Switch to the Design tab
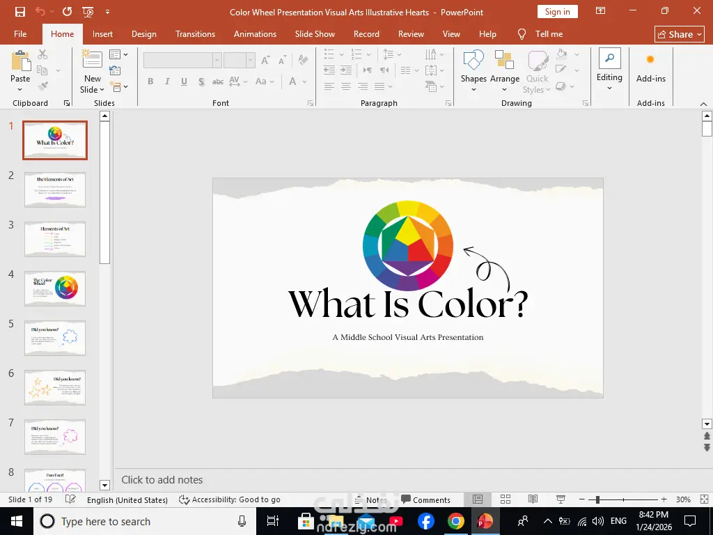 tap(144, 34)
